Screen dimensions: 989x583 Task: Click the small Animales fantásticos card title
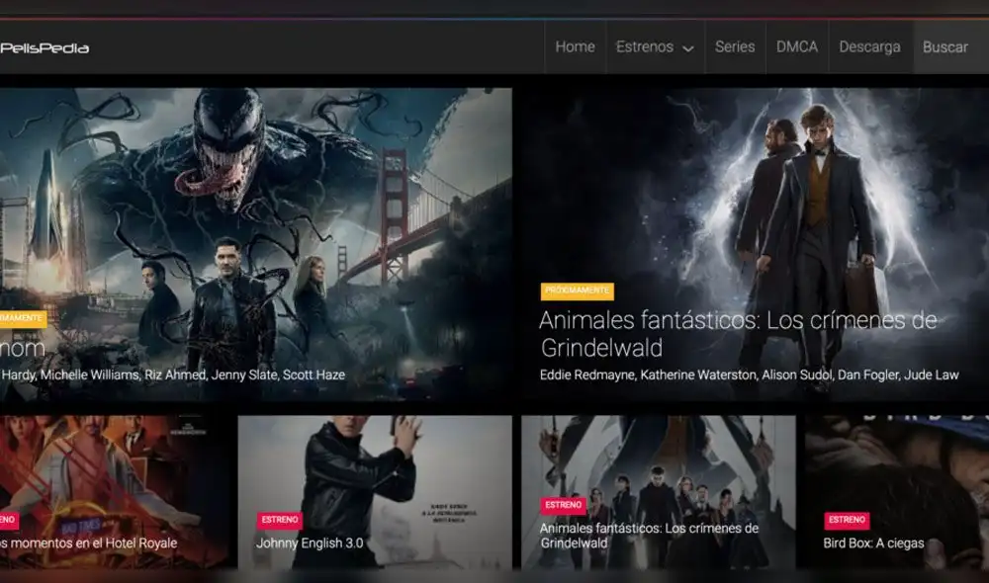[x=649, y=536]
